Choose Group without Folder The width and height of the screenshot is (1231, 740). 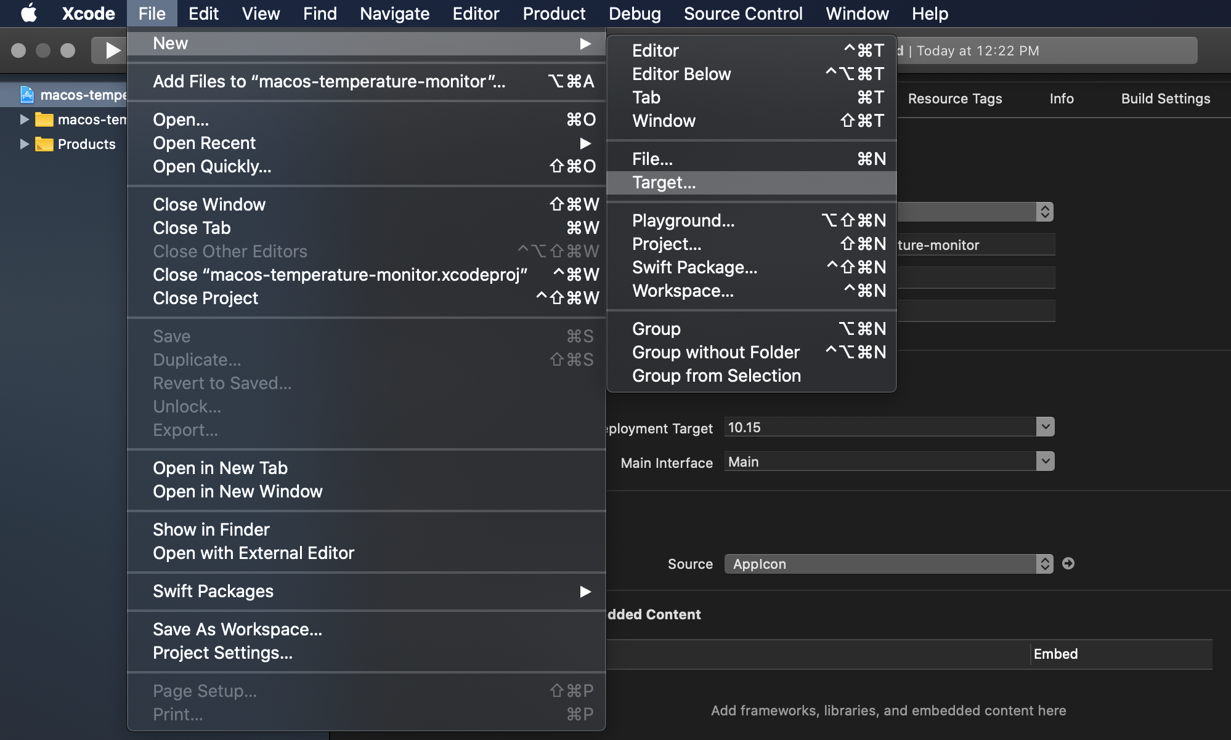(751, 352)
